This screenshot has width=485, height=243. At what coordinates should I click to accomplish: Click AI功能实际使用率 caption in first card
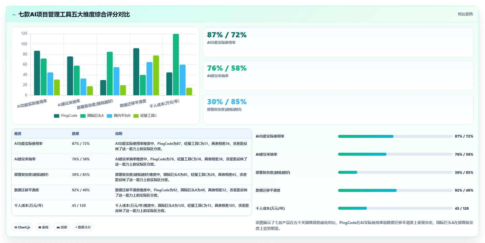tap(221, 43)
